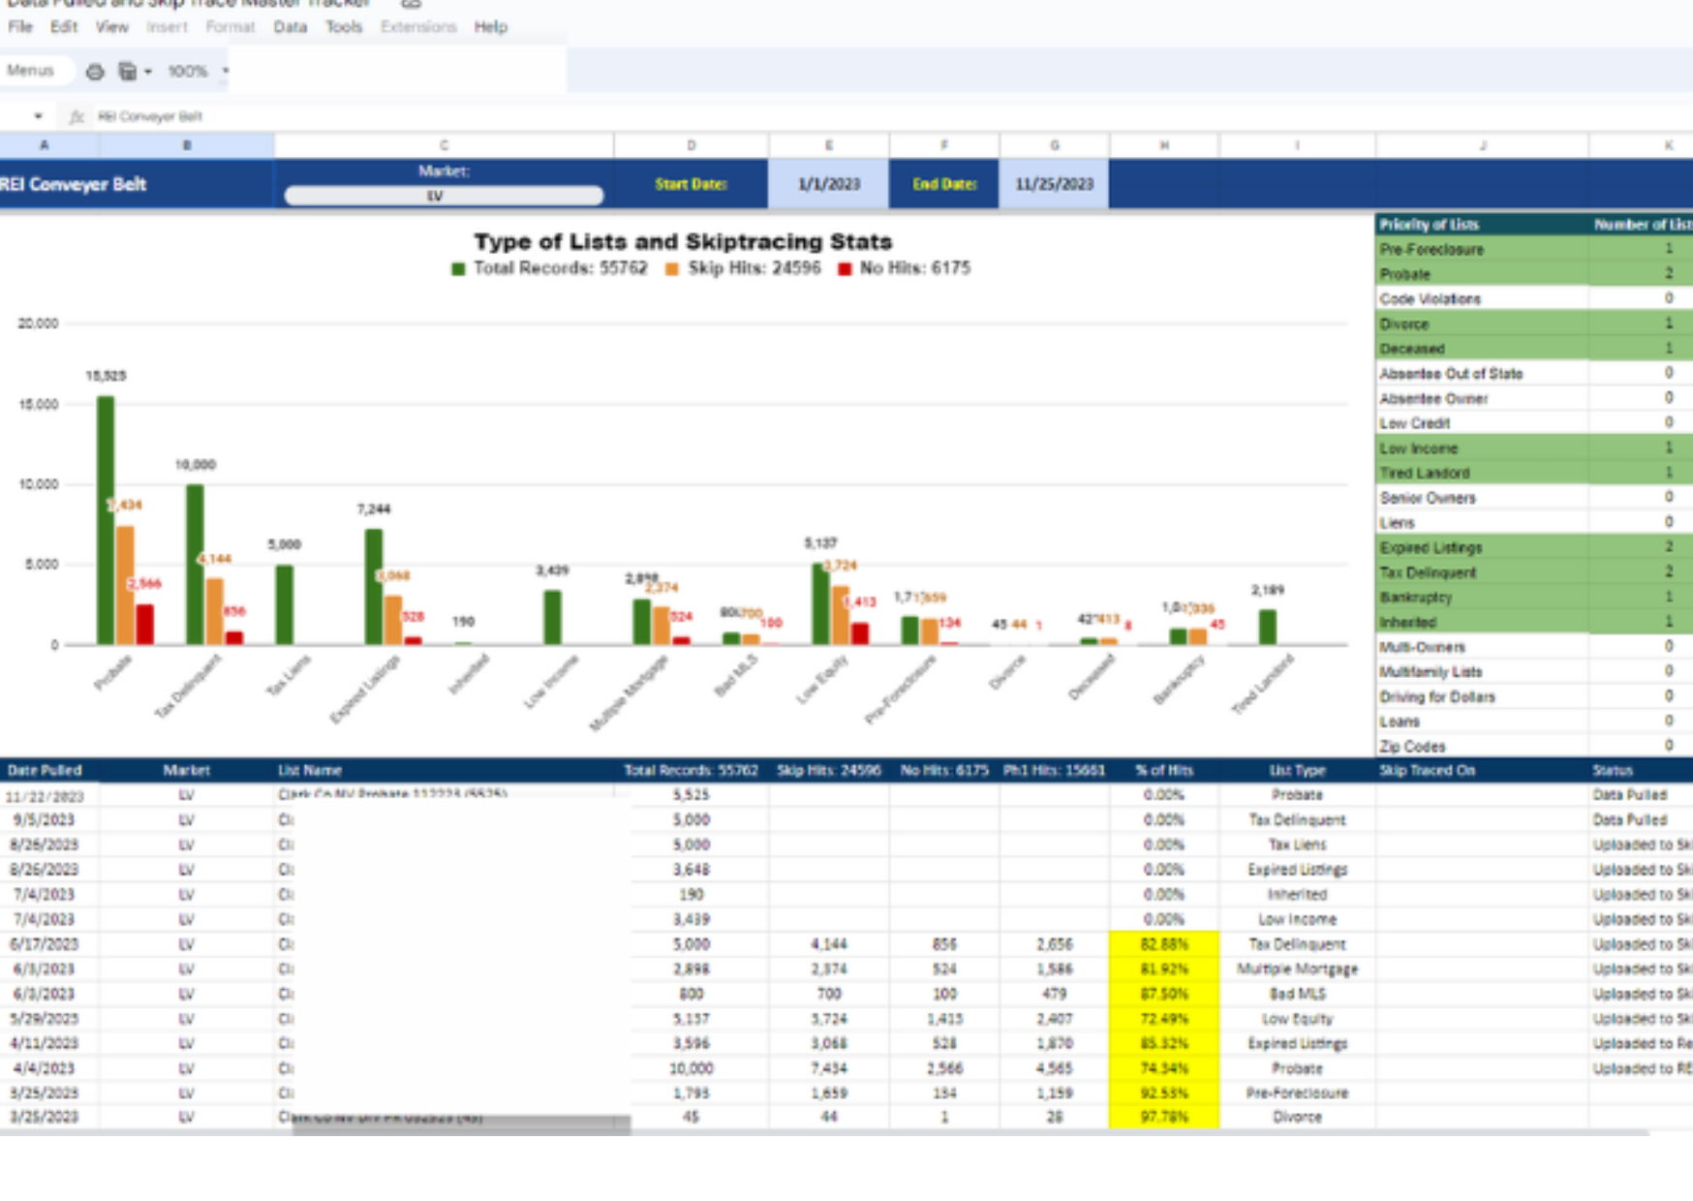Click the green Tax Liens bar in chart
The height and width of the screenshot is (1201, 1693).
point(284,605)
